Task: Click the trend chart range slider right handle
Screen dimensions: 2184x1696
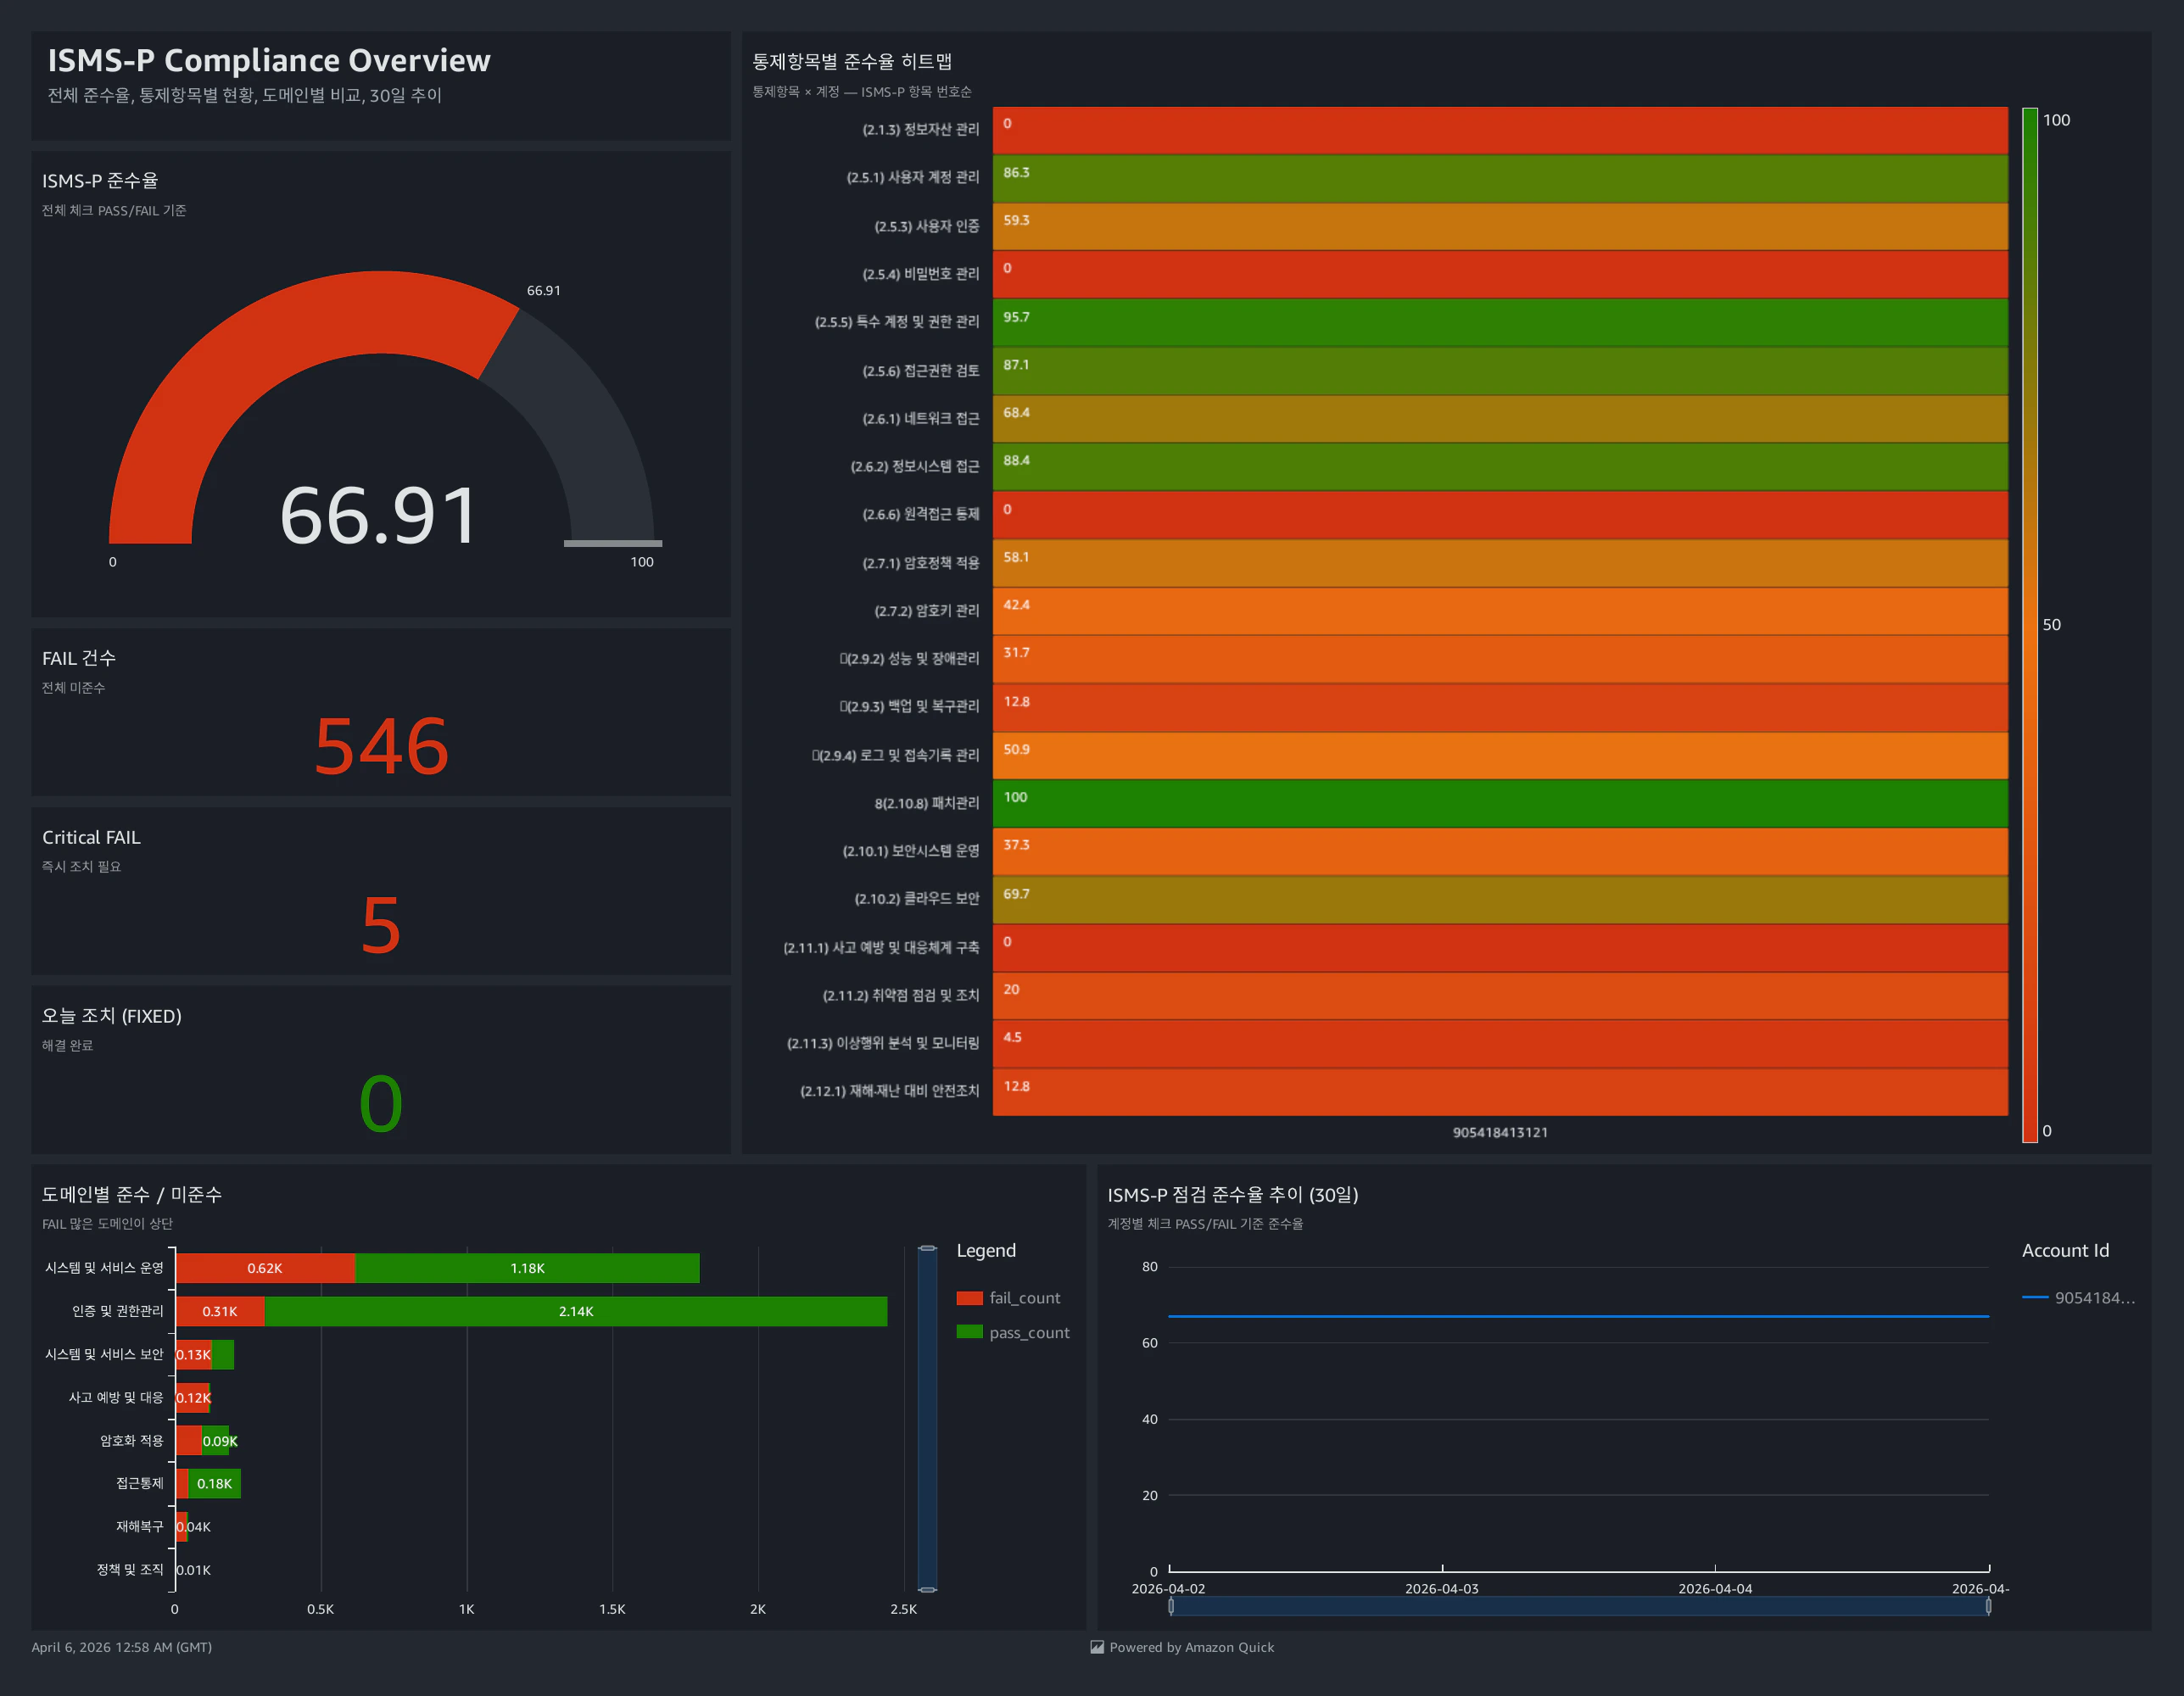Action: (1988, 1606)
